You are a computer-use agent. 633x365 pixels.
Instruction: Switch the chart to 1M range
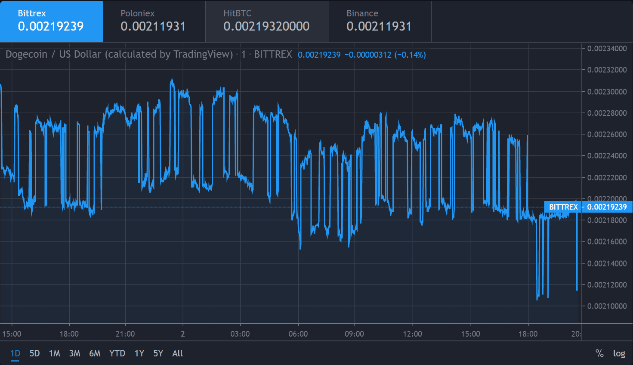click(x=54, y=353)
